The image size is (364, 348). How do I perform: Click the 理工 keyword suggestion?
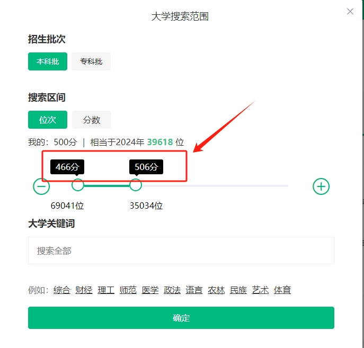[x=106, y=290]
